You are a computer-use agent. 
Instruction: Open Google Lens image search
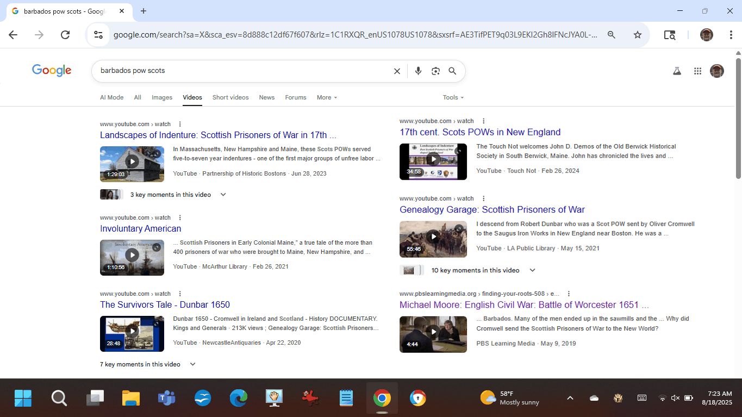[x=435, y=71]
